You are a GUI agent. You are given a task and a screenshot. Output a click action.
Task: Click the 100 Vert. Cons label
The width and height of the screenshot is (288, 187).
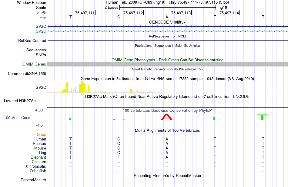pyautogui.click(x=17, y=118)
